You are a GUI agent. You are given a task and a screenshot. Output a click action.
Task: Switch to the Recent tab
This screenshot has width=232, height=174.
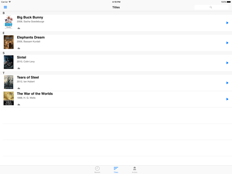[x=97, y=169]
